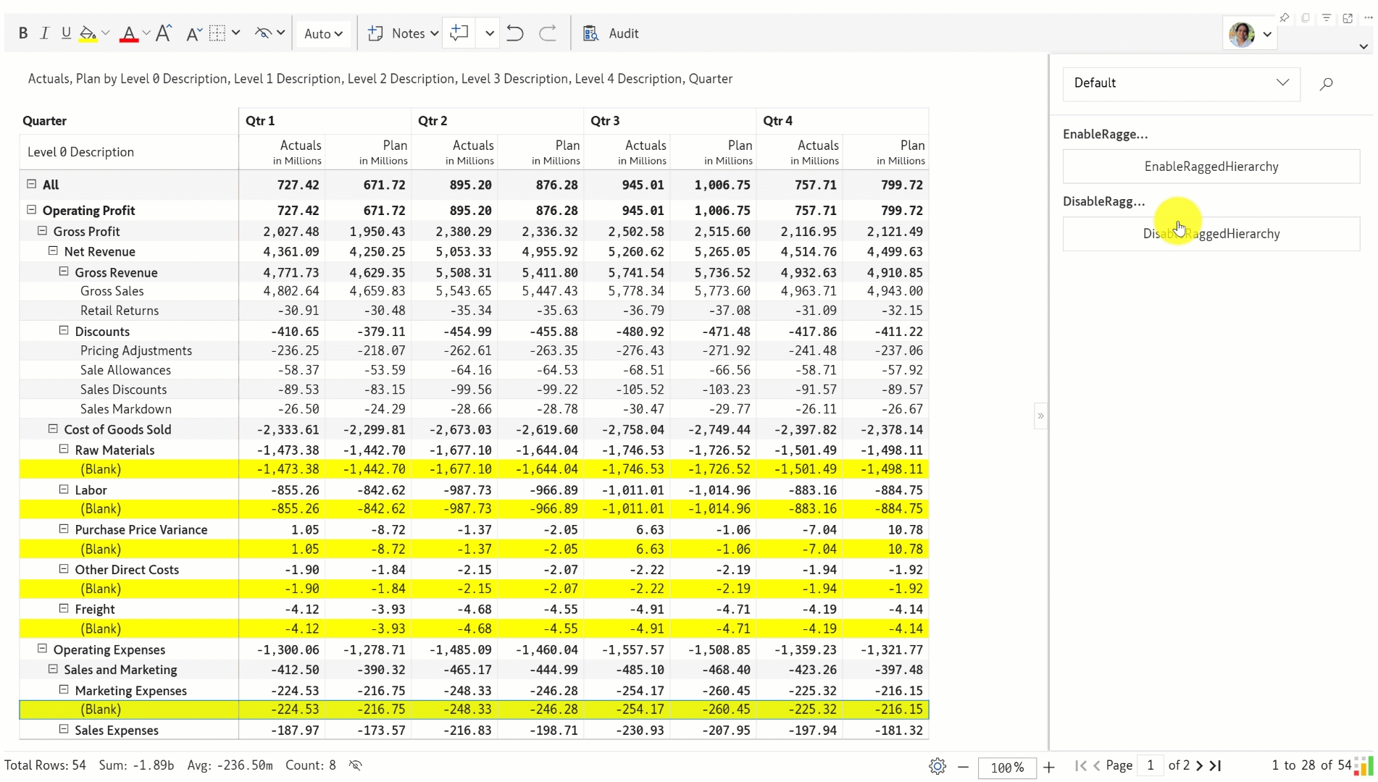Toggle bold formatting
Image resolution: width=1378 pixels, height=782 pixels.
point(23,33)
